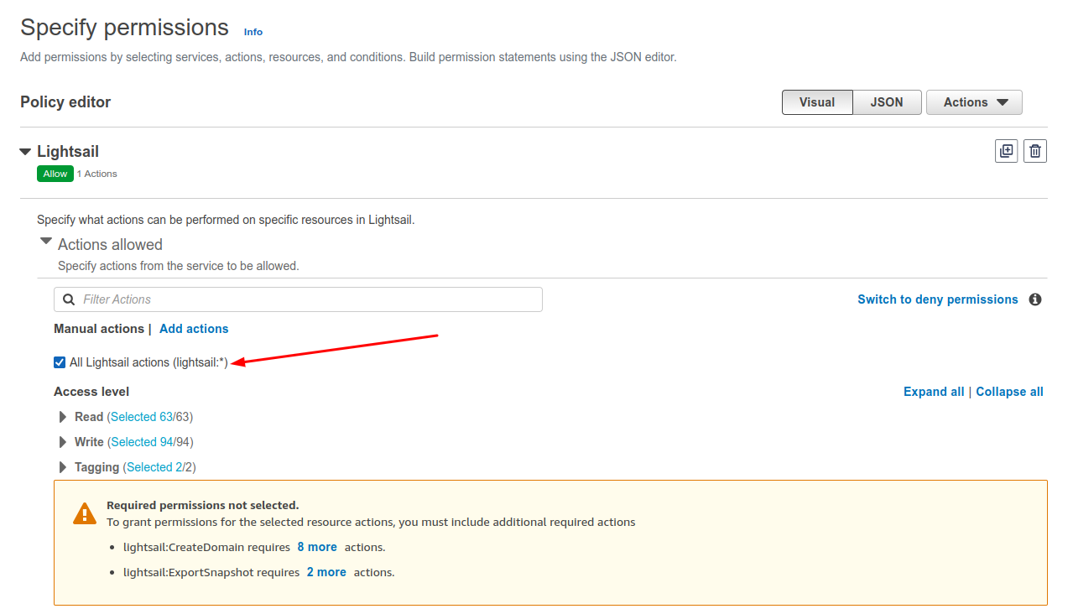Open the 2 more link for ExportSnapshot

point(326,572)
